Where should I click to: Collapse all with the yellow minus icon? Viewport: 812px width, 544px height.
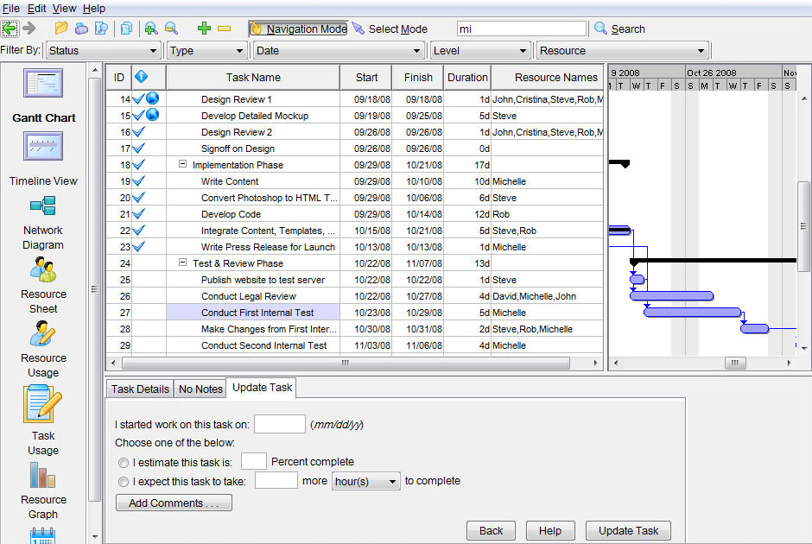click(x=224, y=28)
